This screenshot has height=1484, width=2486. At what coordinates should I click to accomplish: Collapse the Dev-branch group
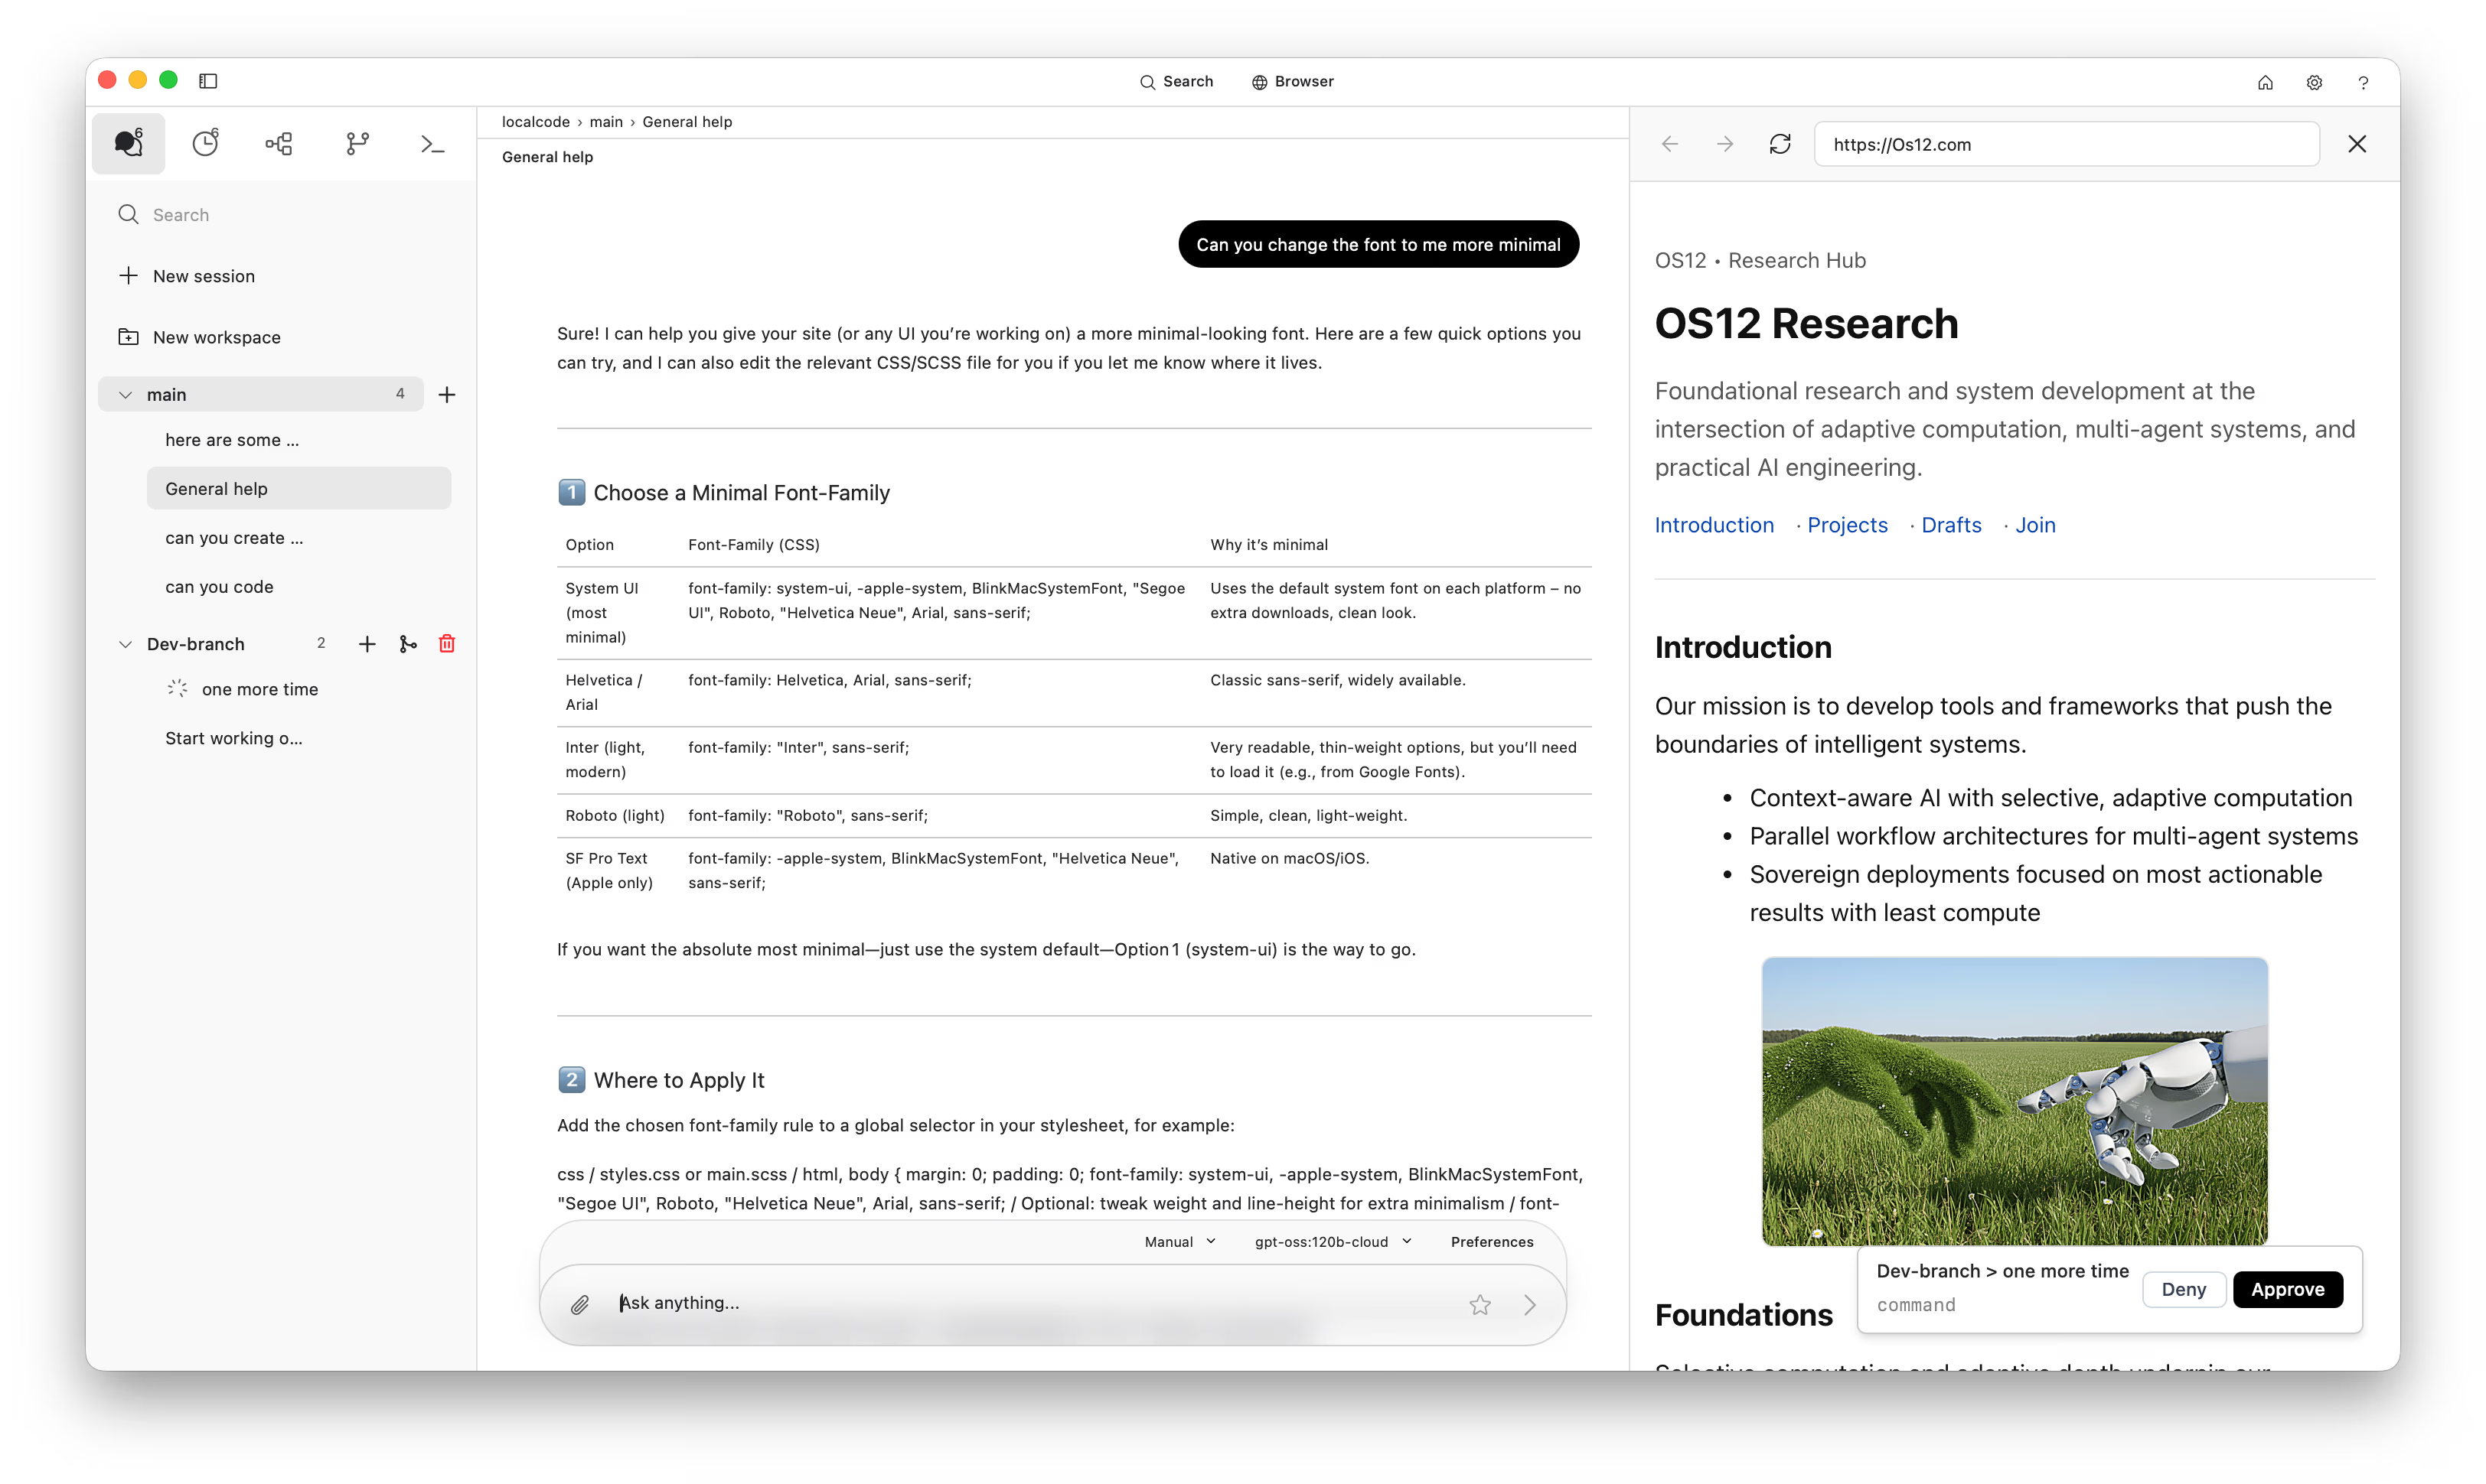click(125, 644)
